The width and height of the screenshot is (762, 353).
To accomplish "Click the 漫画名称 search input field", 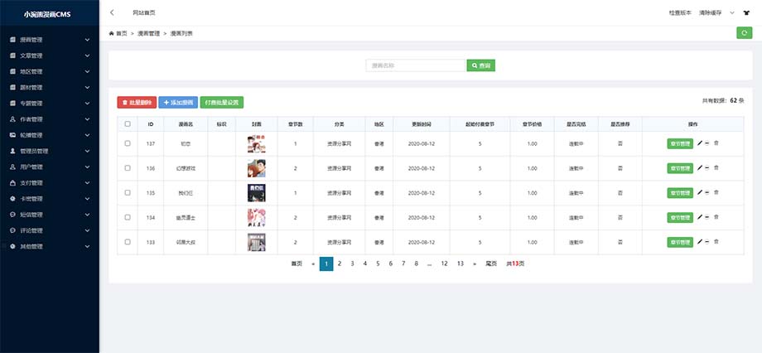I will tap(415, 65).
